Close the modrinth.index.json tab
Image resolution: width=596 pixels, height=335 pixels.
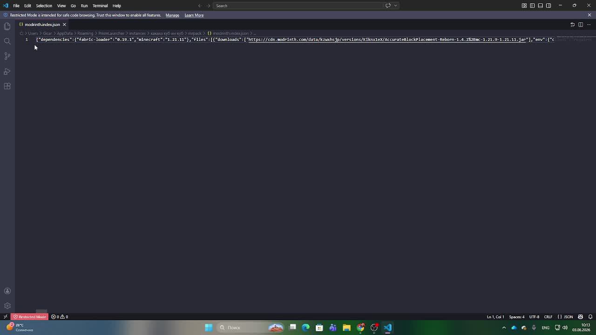click(64, 24)
